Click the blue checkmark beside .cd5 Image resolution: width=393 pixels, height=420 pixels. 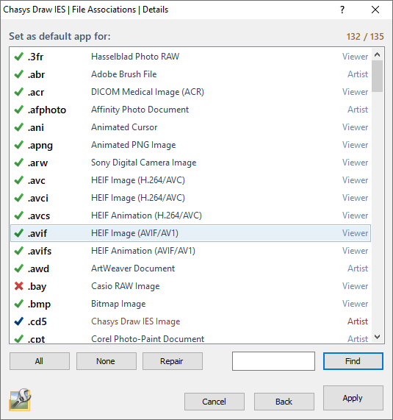(18, 321)
